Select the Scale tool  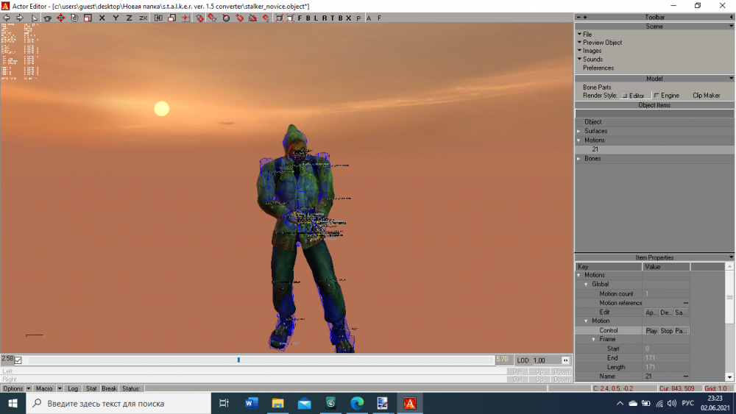point(88,18)
